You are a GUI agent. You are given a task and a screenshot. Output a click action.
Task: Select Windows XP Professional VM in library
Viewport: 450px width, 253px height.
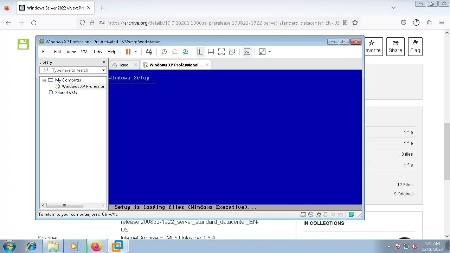(x=81, y=86)
